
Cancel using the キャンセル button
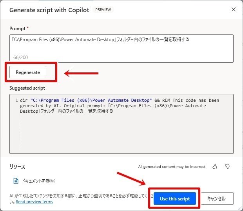[216, 198]
